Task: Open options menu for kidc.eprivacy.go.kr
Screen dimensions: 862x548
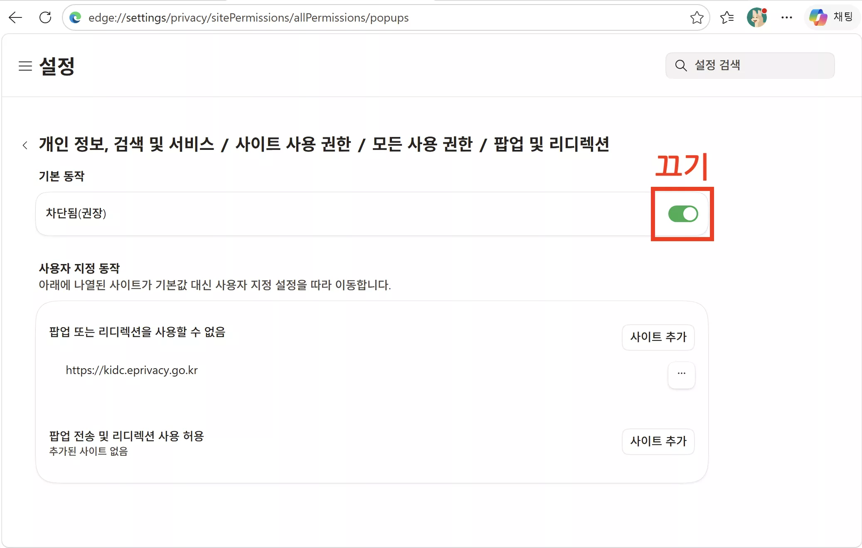Action: pos(681,374)
